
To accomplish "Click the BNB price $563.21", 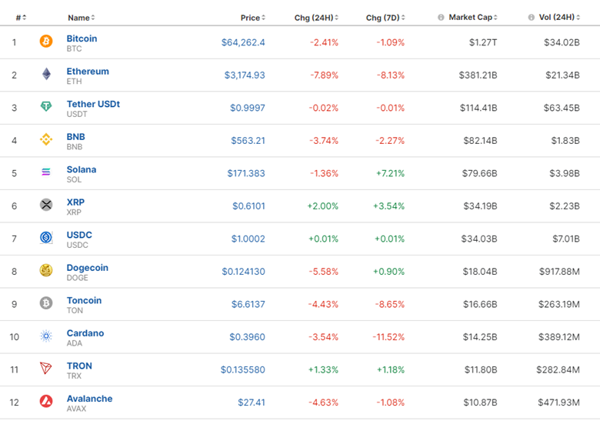I will coord(248,141).
